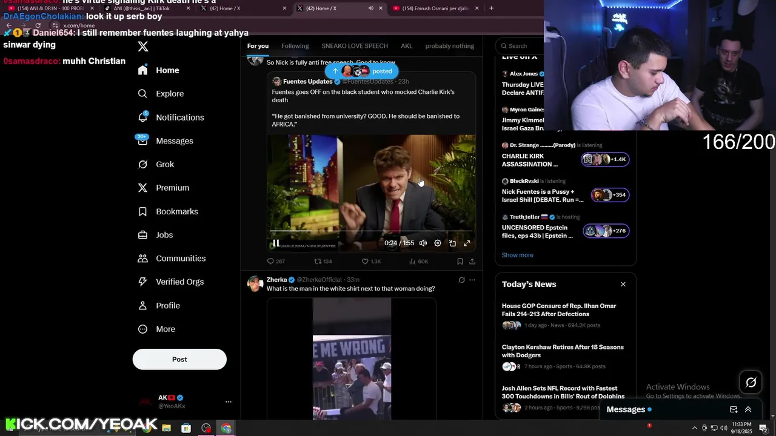Join UNCENSORED Epstein files space +276
Image resolution: width=776 pixels, height=436 pixels.
[x=565, y=228]
